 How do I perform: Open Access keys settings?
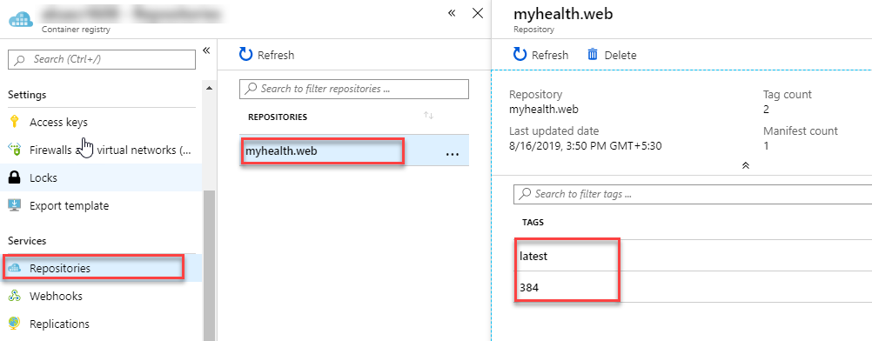58,122
